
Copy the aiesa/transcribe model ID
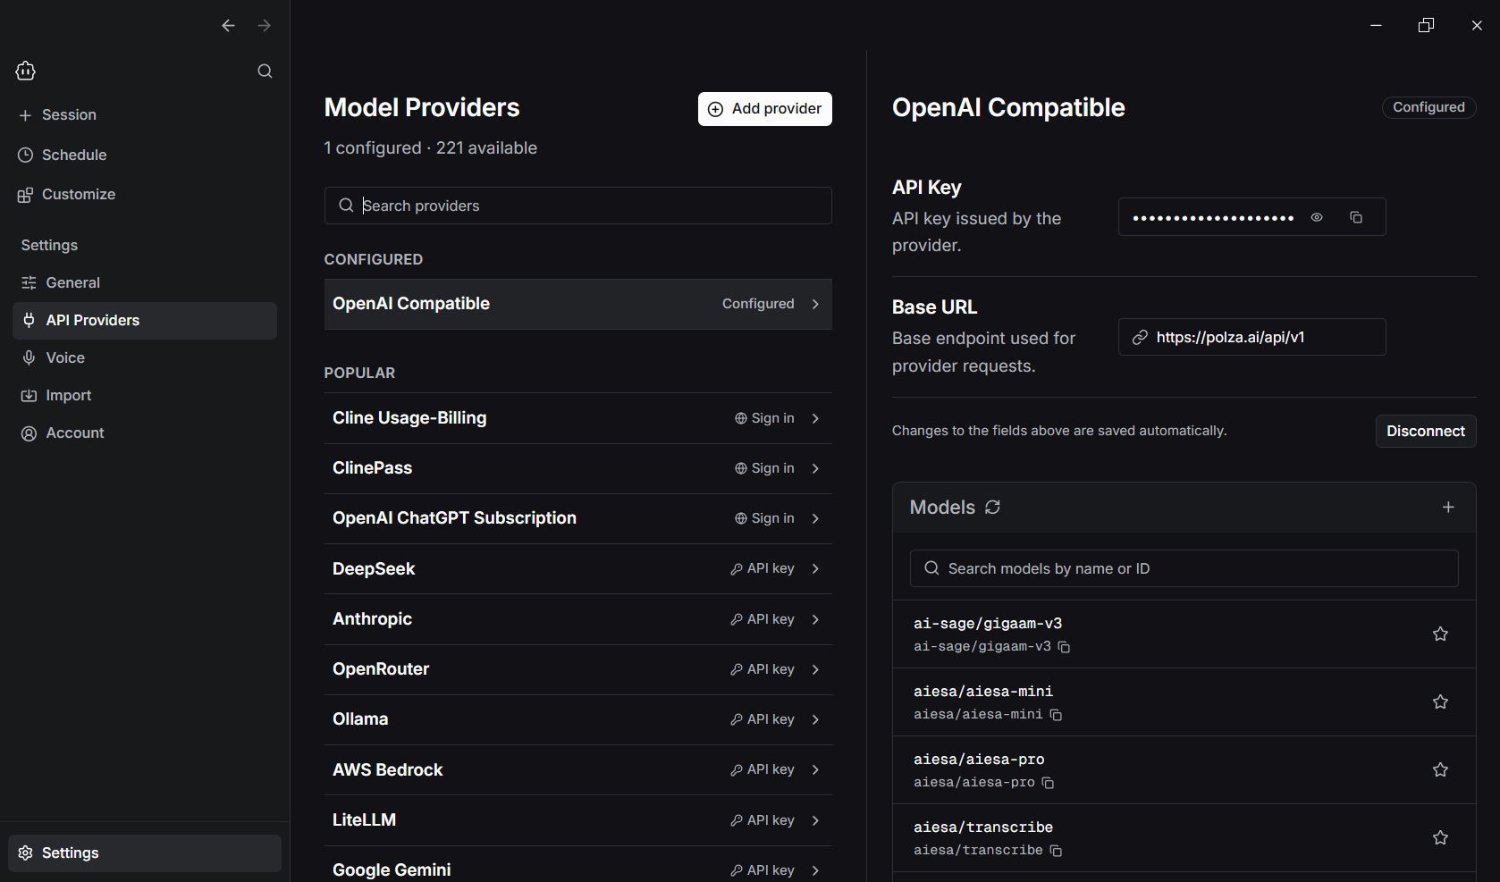[x=1056, y=851]
